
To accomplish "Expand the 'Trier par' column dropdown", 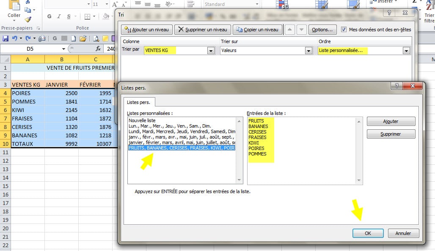I will point(211,51).
